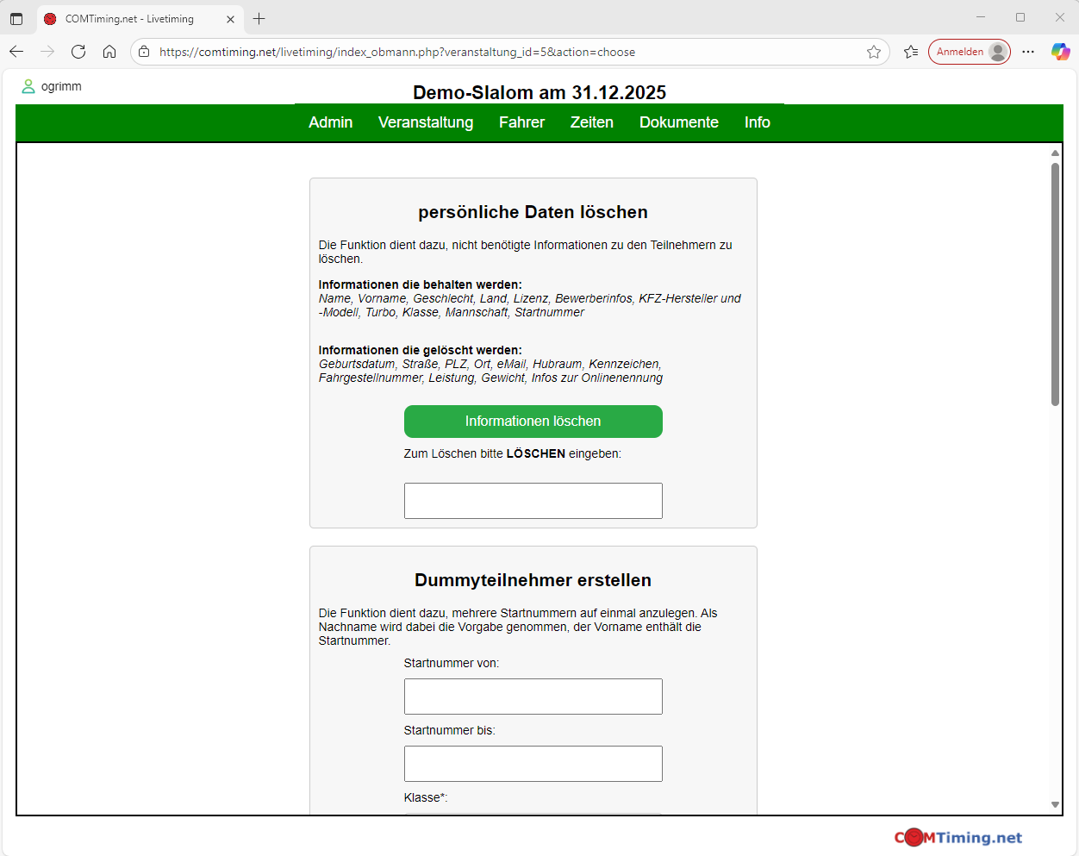1079x856 pixels.
Task: Click the ogrimm user profile icon
Action: click(x=28, y=86)
